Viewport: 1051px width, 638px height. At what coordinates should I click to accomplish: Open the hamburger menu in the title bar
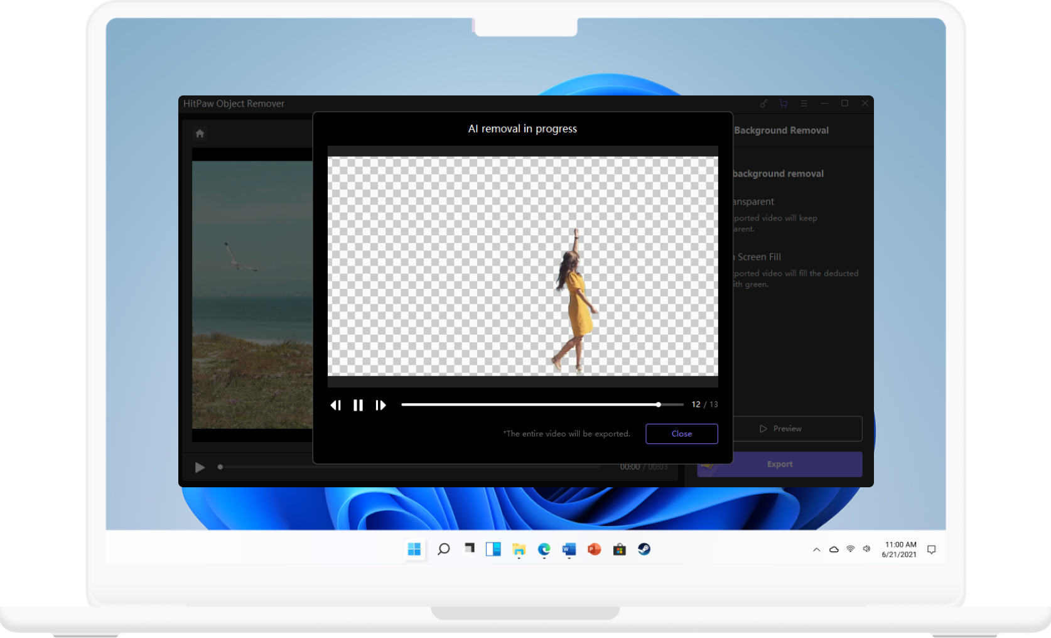tap(804, 103)
